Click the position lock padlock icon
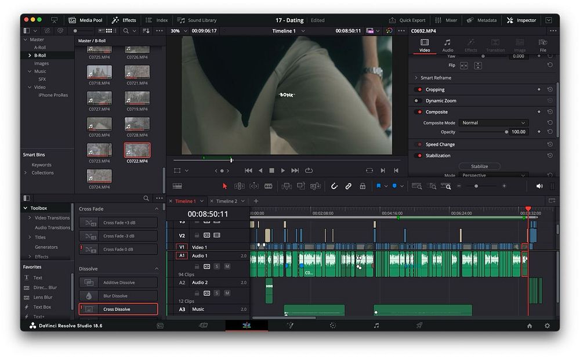 click(362, 186)
